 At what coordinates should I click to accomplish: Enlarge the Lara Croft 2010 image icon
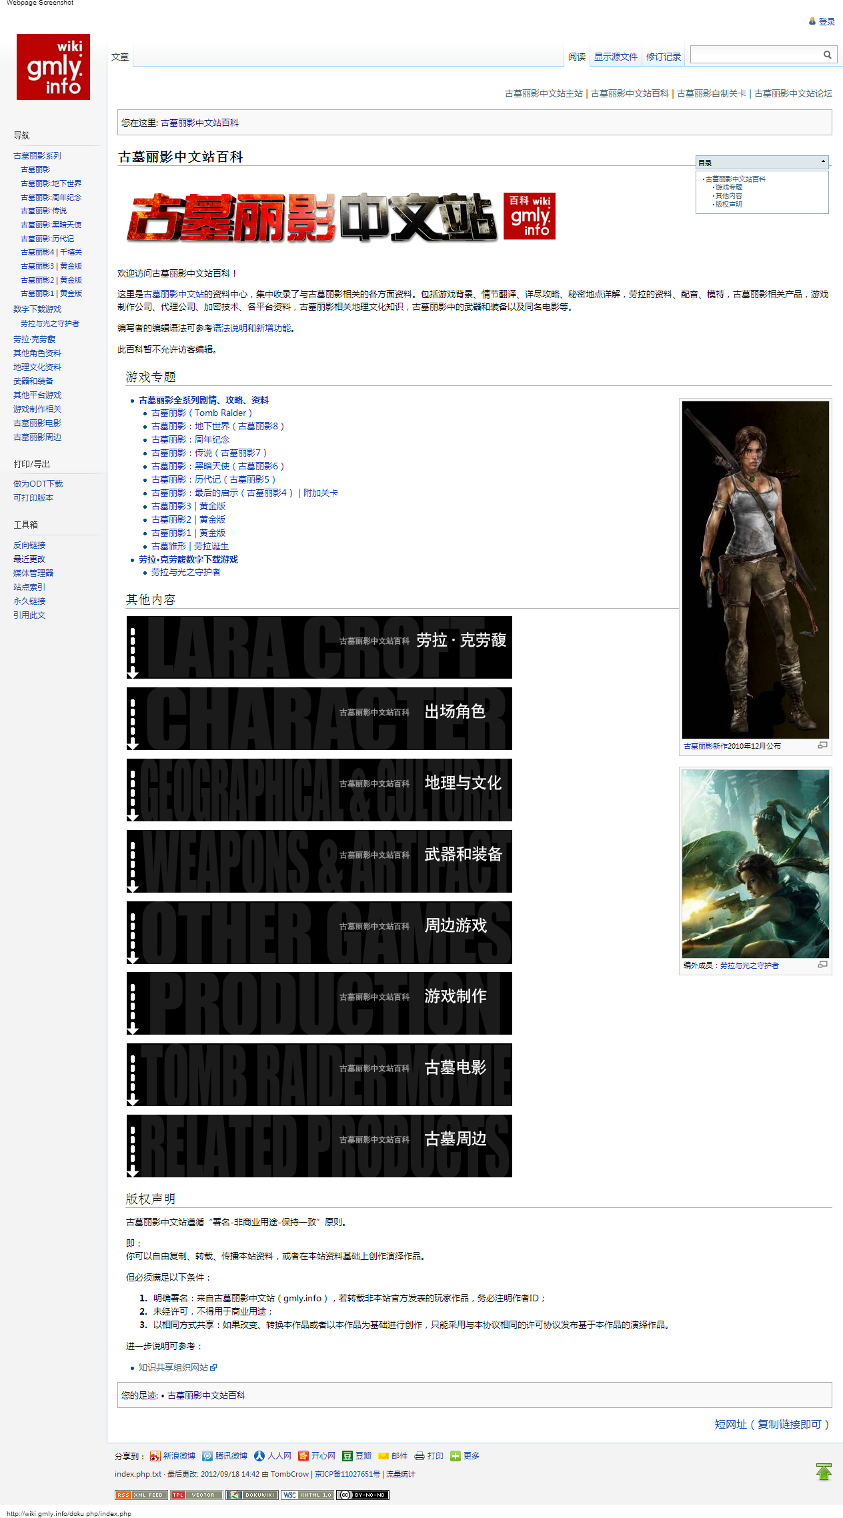point(823,745)
